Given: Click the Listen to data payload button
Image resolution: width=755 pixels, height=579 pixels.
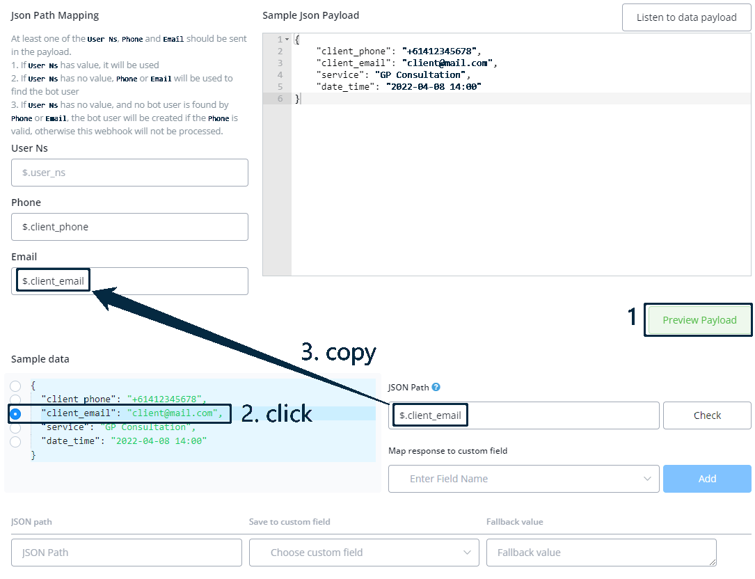Looking at the screenshot, I should coord(686,17).
